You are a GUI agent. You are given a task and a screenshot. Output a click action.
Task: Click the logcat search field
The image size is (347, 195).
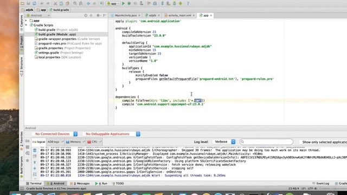266,142
